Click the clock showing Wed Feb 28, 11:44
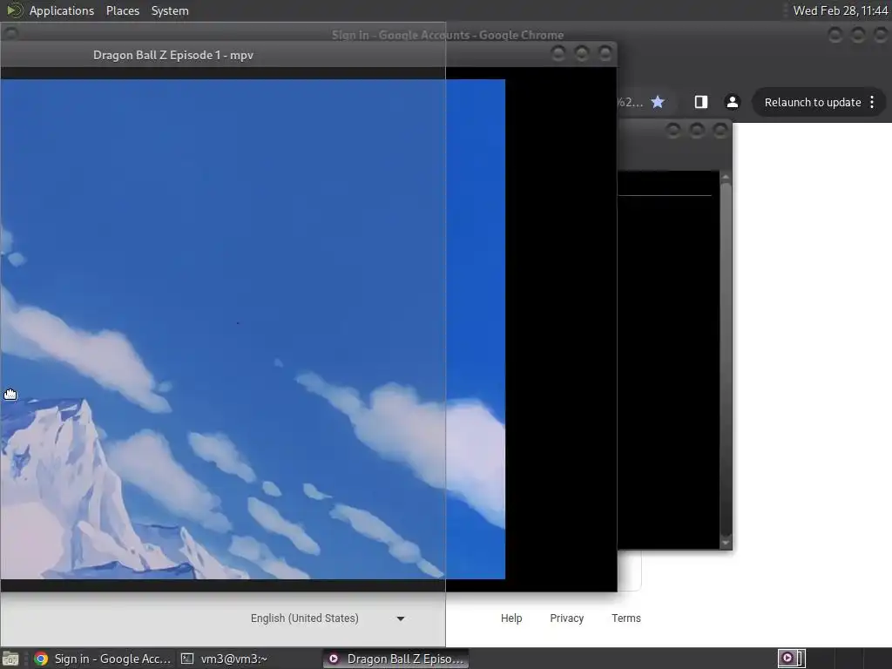This screenshot has width=892, height=669. point(841,10)
